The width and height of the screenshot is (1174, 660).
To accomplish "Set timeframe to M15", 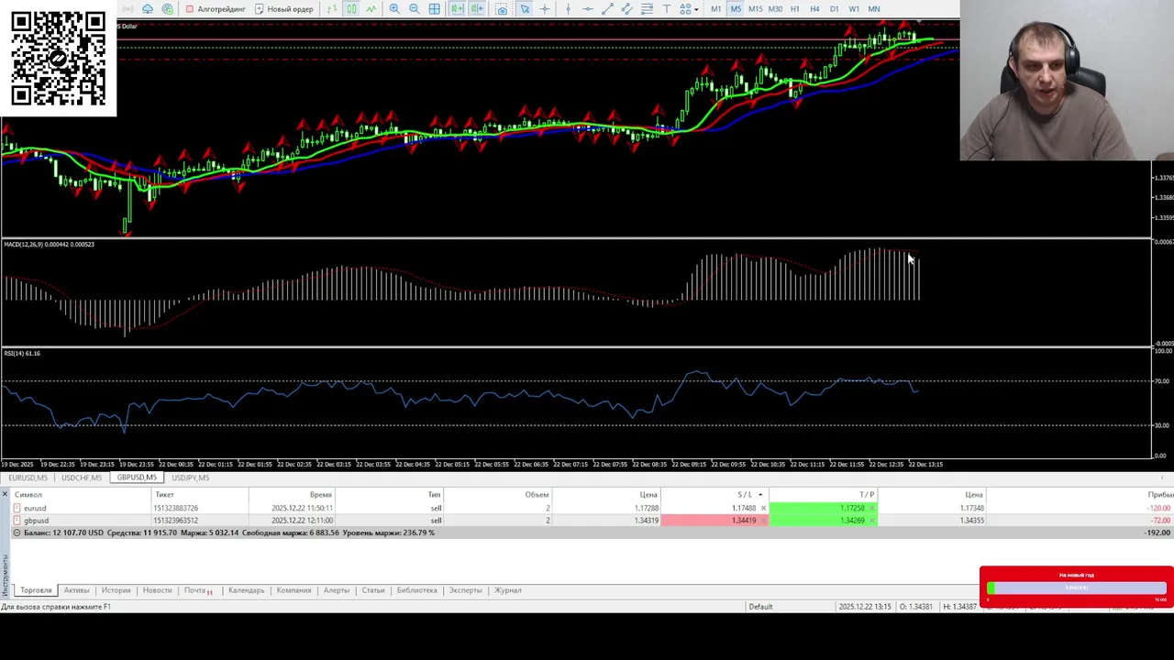I will coord(755,8).
